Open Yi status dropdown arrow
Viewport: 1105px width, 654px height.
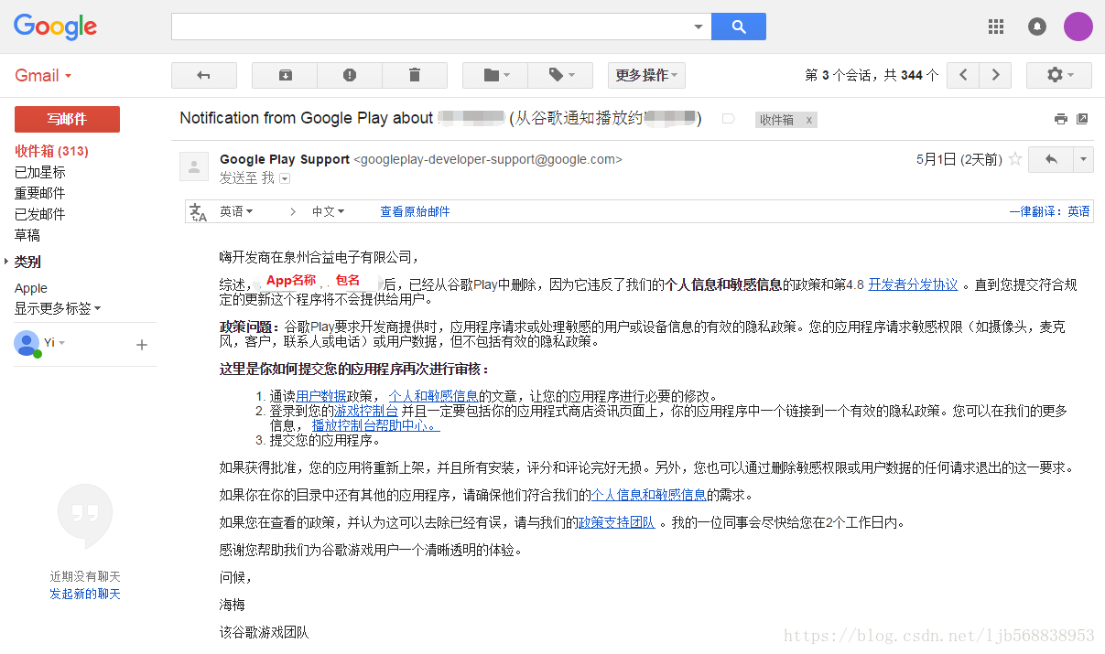62,343
